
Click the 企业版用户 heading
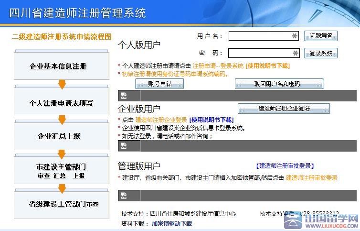pyautogui.click(x=139, y=109)
